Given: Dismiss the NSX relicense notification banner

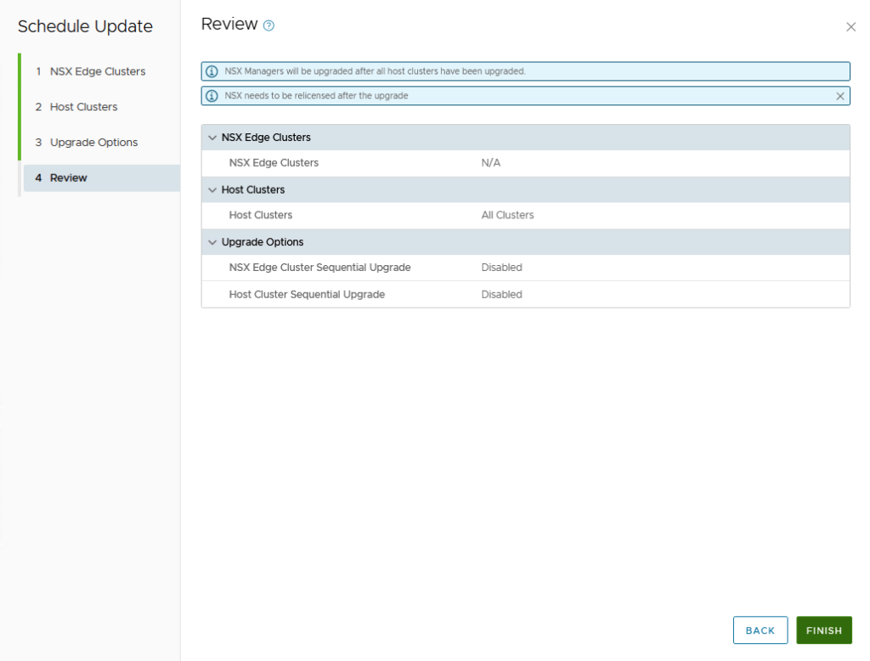Looking at the screenshot, I should coord(840,96).
